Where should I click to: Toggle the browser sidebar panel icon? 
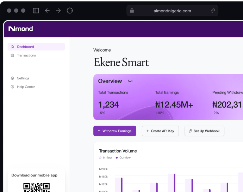pyautogui.click(x=36, y=11)
